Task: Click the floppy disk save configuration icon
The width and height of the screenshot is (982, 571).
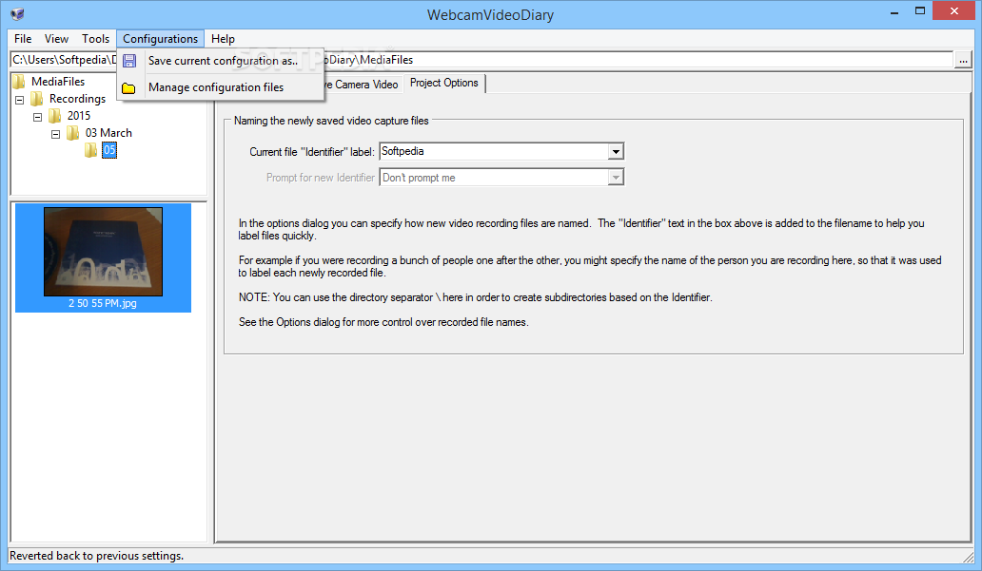Action: pos(129,61)
